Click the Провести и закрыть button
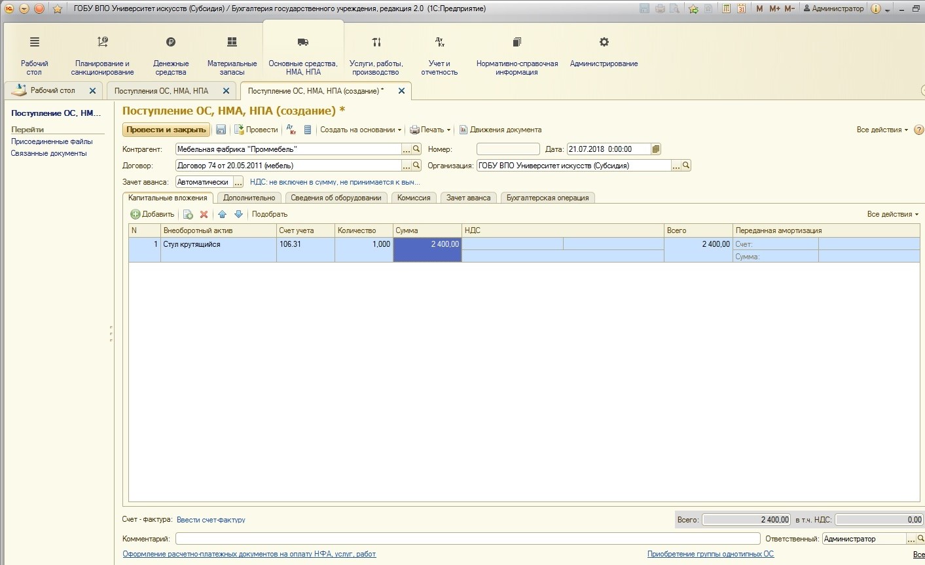 pos(166,130)
